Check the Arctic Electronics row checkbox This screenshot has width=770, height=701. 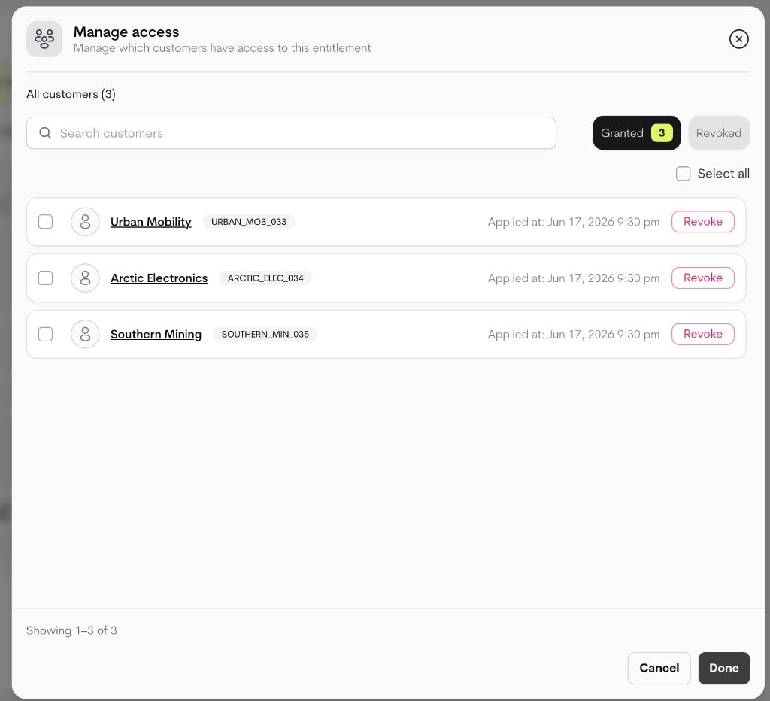pos(45,278)
